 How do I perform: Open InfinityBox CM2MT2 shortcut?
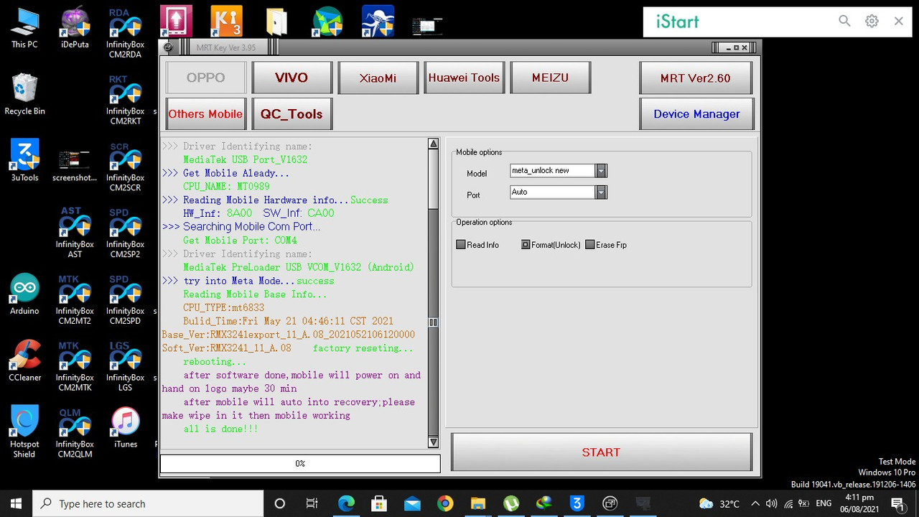coord(75,300)
